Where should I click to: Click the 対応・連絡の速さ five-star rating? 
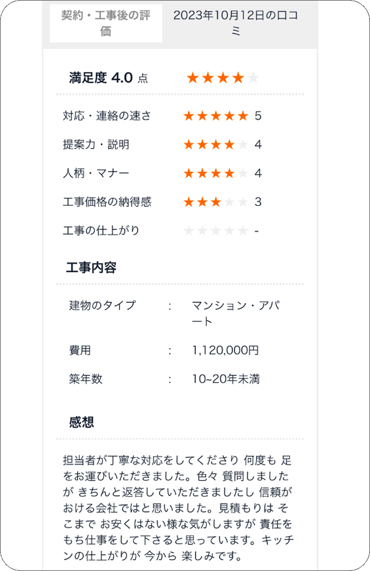point(216,116)
